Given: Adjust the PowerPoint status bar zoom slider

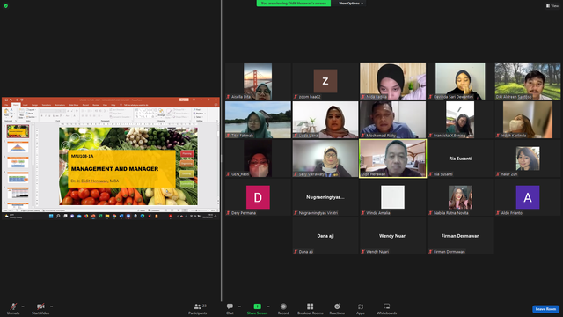Looking at the screenshot, I should (x=200, y=210).
